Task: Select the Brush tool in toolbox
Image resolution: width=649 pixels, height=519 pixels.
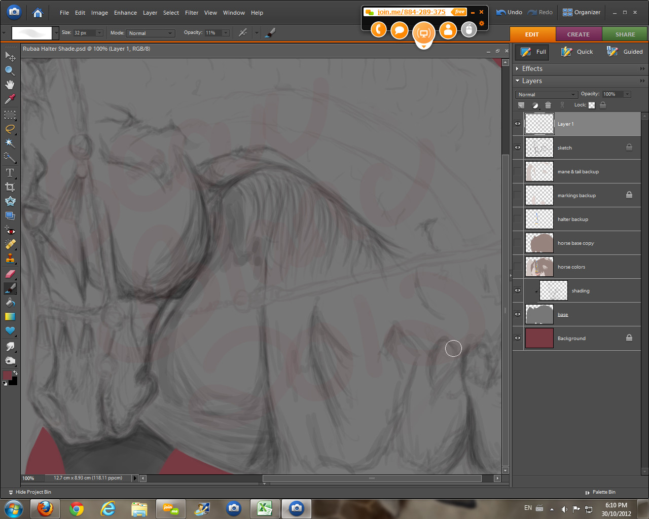Action: click(10, 288)
